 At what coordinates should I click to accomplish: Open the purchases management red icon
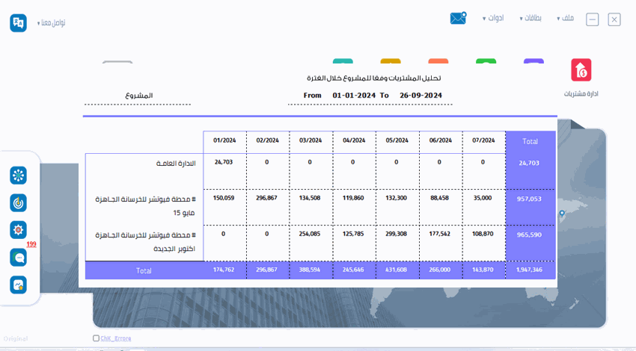(581, 70)
